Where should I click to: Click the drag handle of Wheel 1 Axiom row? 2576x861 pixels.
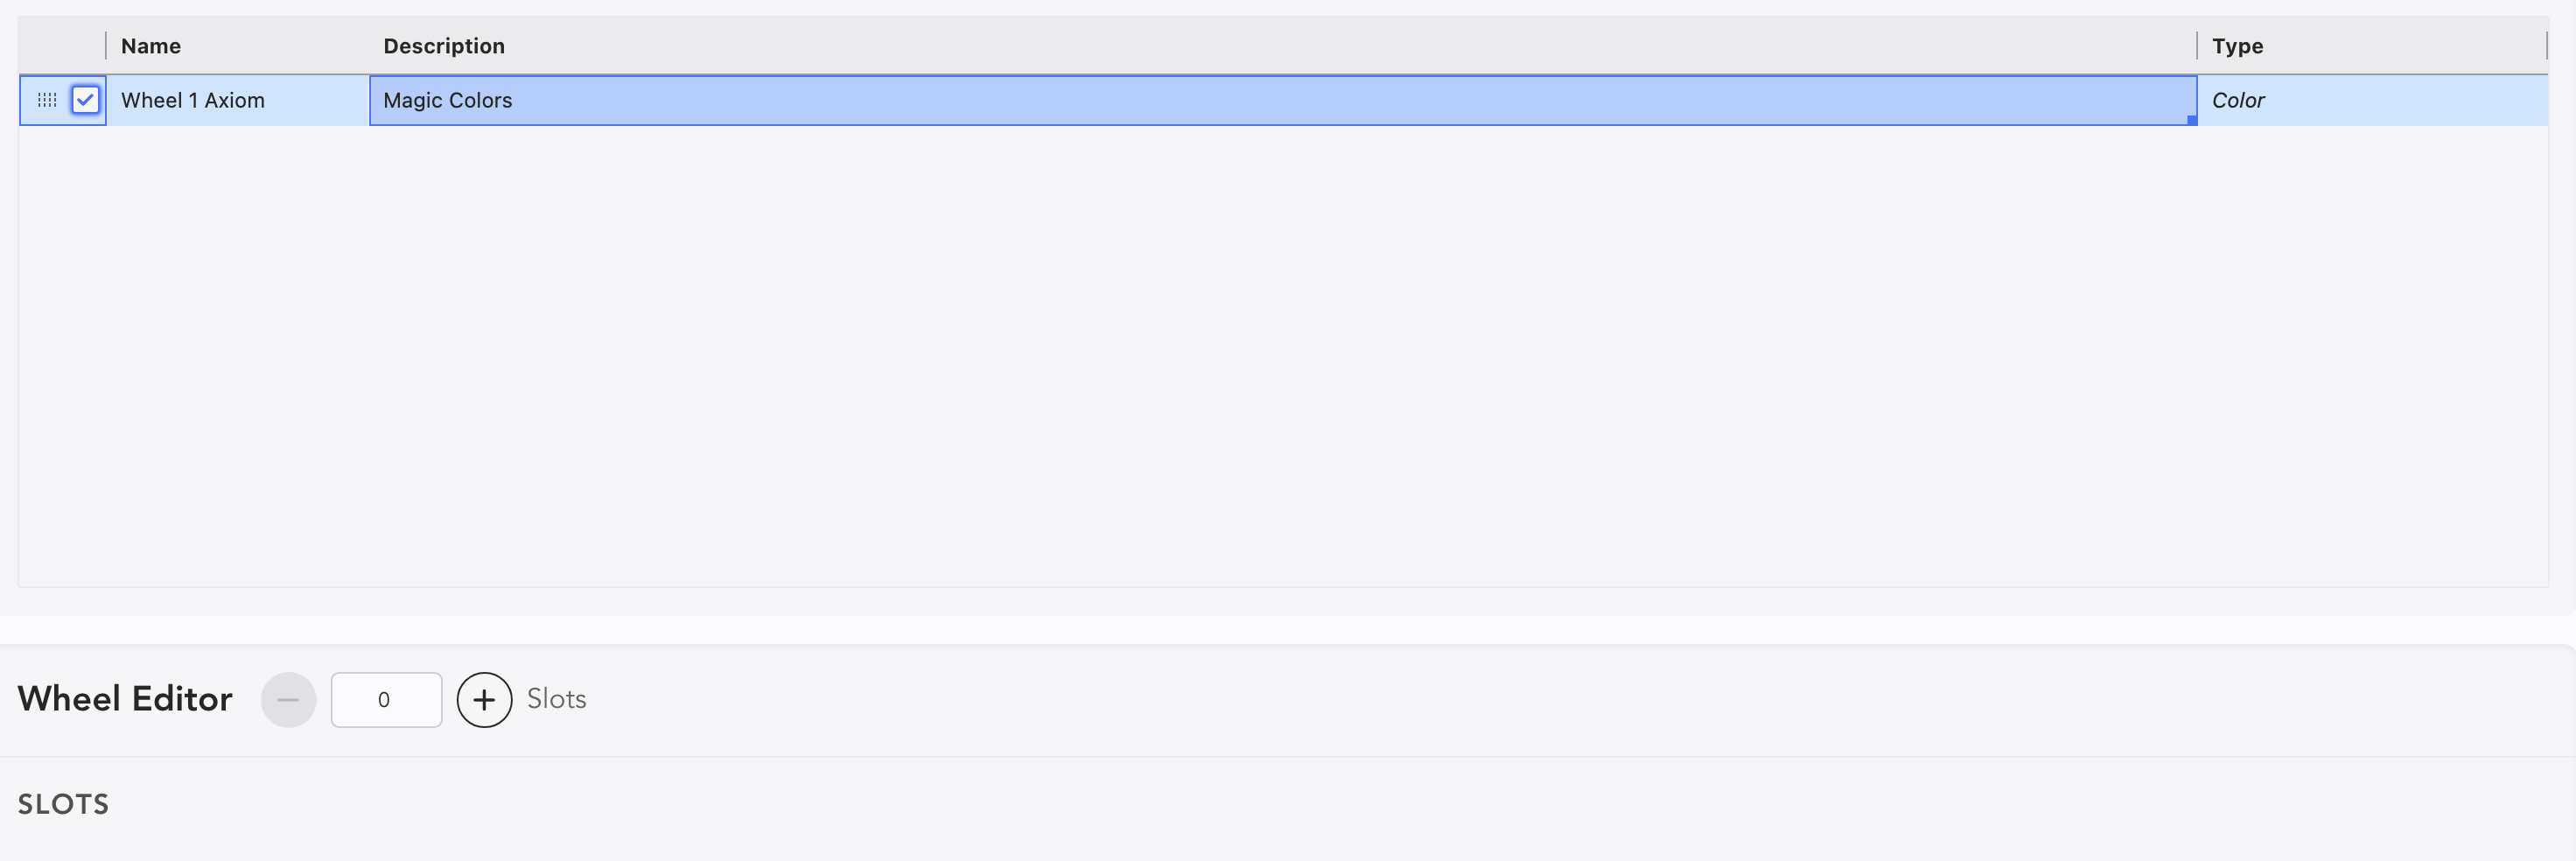47,100
